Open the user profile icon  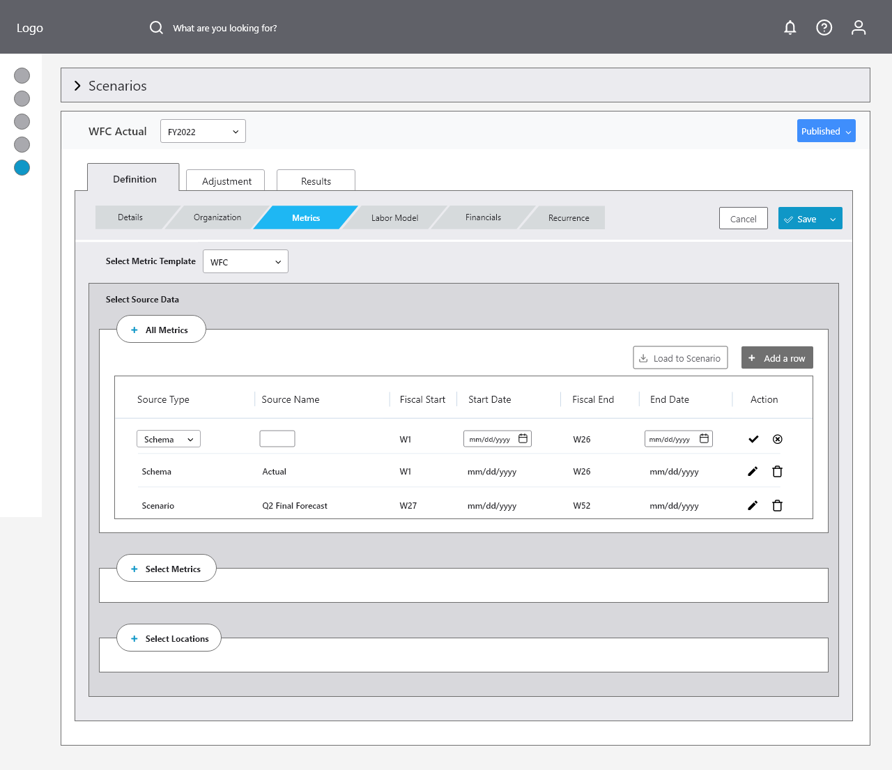(x=859, y=27)
